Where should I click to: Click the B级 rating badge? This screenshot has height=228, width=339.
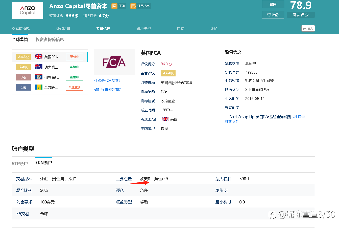[23, 77]
